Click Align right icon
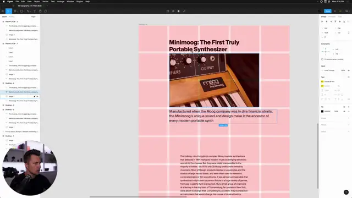 pos(331,21)
